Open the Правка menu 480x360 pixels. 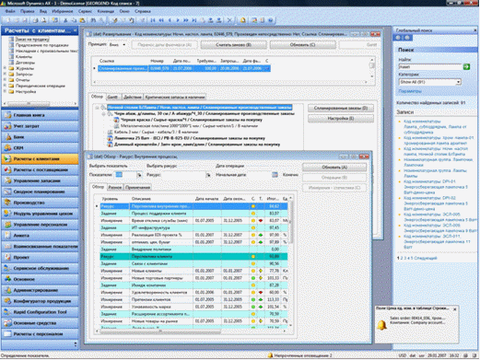pyautogui.click(x=28, y=11)
